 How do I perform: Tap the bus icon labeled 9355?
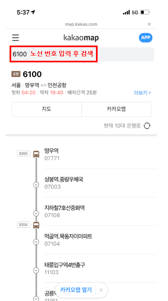pyautogui.click(x=36, y=154)
